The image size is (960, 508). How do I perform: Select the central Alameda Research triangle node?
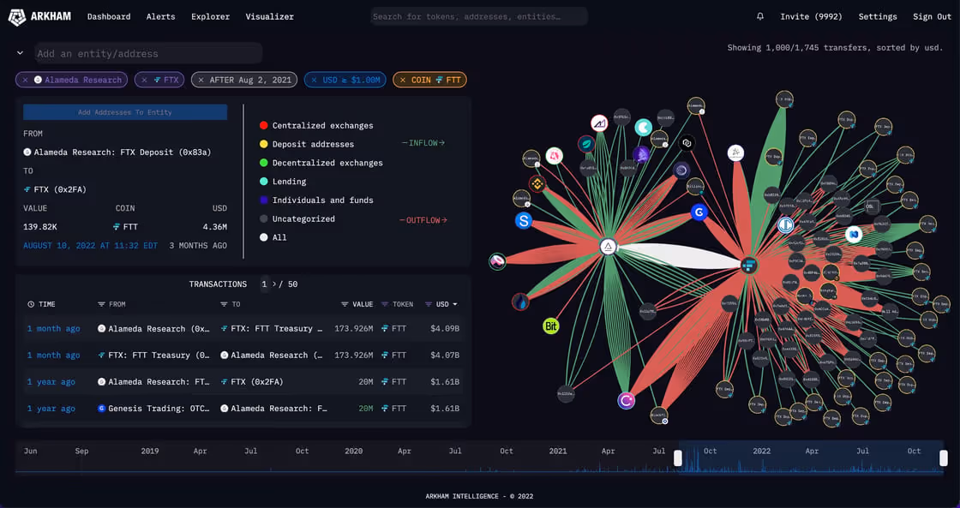pos(608,246)
